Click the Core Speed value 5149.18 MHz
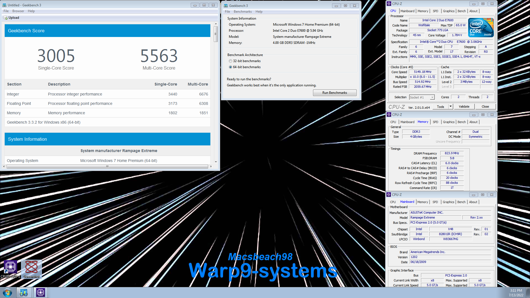 coord(423,72)
